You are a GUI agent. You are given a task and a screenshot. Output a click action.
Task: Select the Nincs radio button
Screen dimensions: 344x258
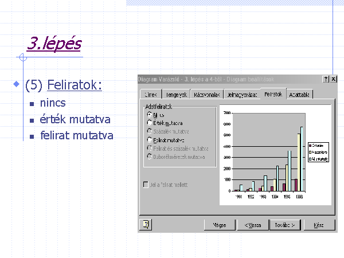pos(150,115)
